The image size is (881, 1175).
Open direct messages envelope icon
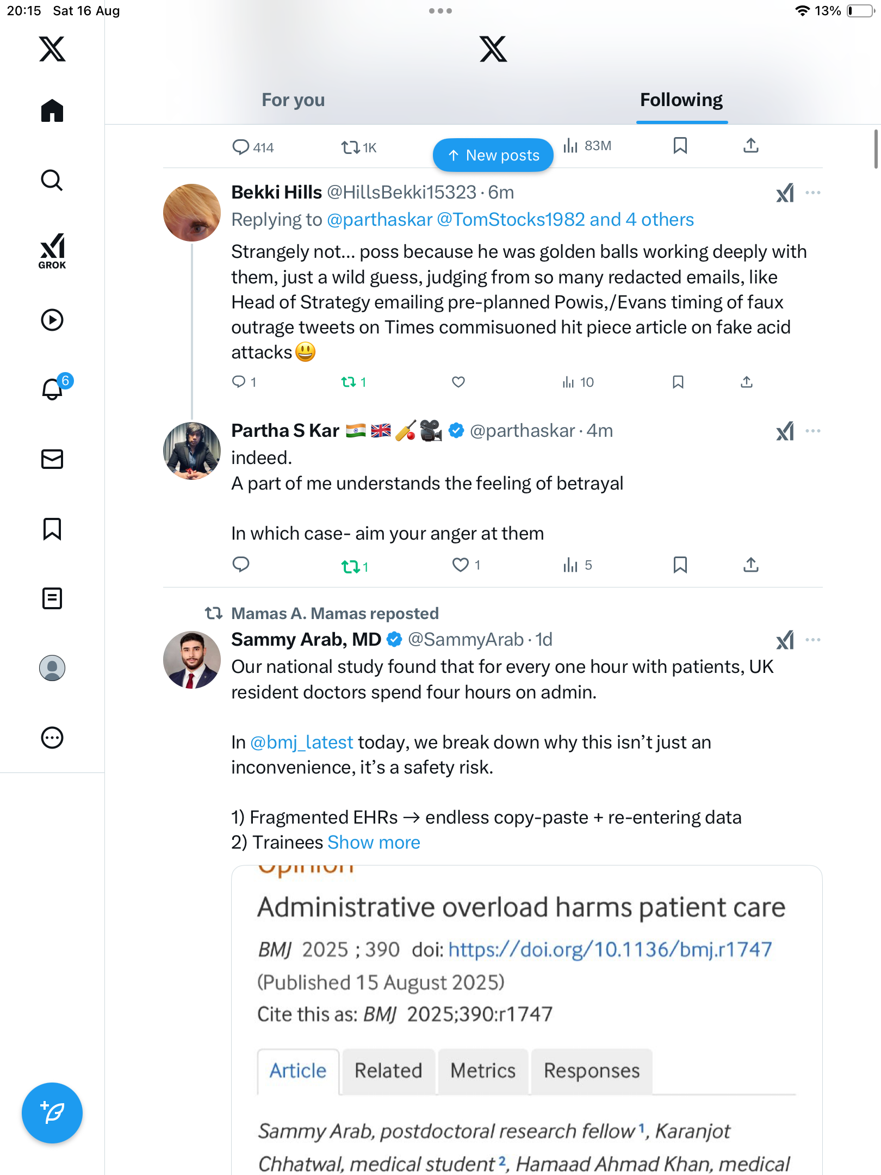pyautogui.click(x=52, y=459)
